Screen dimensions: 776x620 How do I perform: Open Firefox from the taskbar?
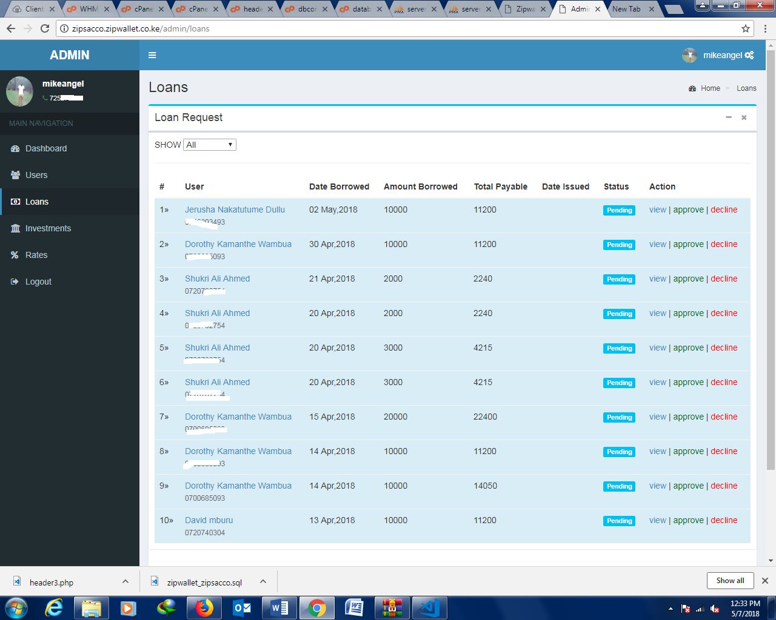(x=204, y=608)
